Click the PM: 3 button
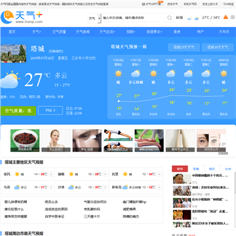The image size is (236, 236). point(50,111)
